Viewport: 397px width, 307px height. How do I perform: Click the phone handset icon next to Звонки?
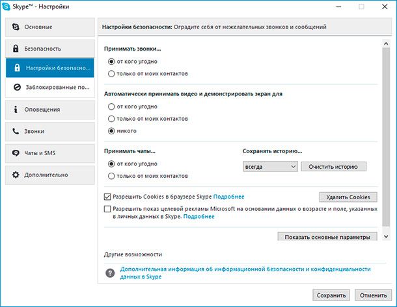point(16,131)
